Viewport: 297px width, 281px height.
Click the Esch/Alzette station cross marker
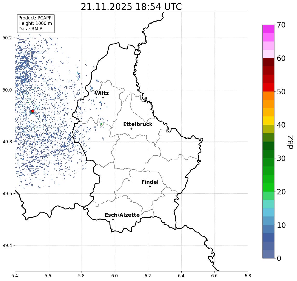click(x=113, y=220)
